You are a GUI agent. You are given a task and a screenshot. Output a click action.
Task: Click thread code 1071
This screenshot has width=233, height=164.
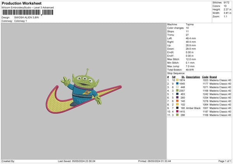pos(205,87)
